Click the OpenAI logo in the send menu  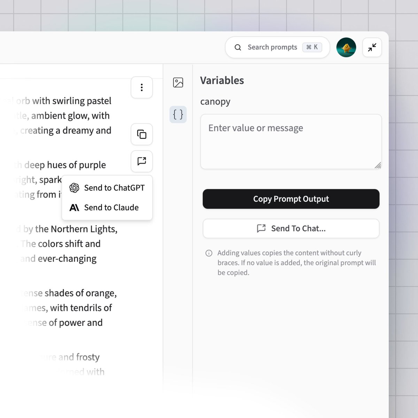click(x=74, y=187)
